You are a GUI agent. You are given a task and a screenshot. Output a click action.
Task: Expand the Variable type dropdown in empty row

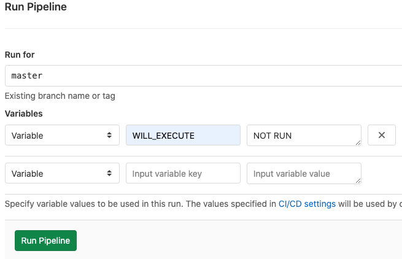[61, 174]
